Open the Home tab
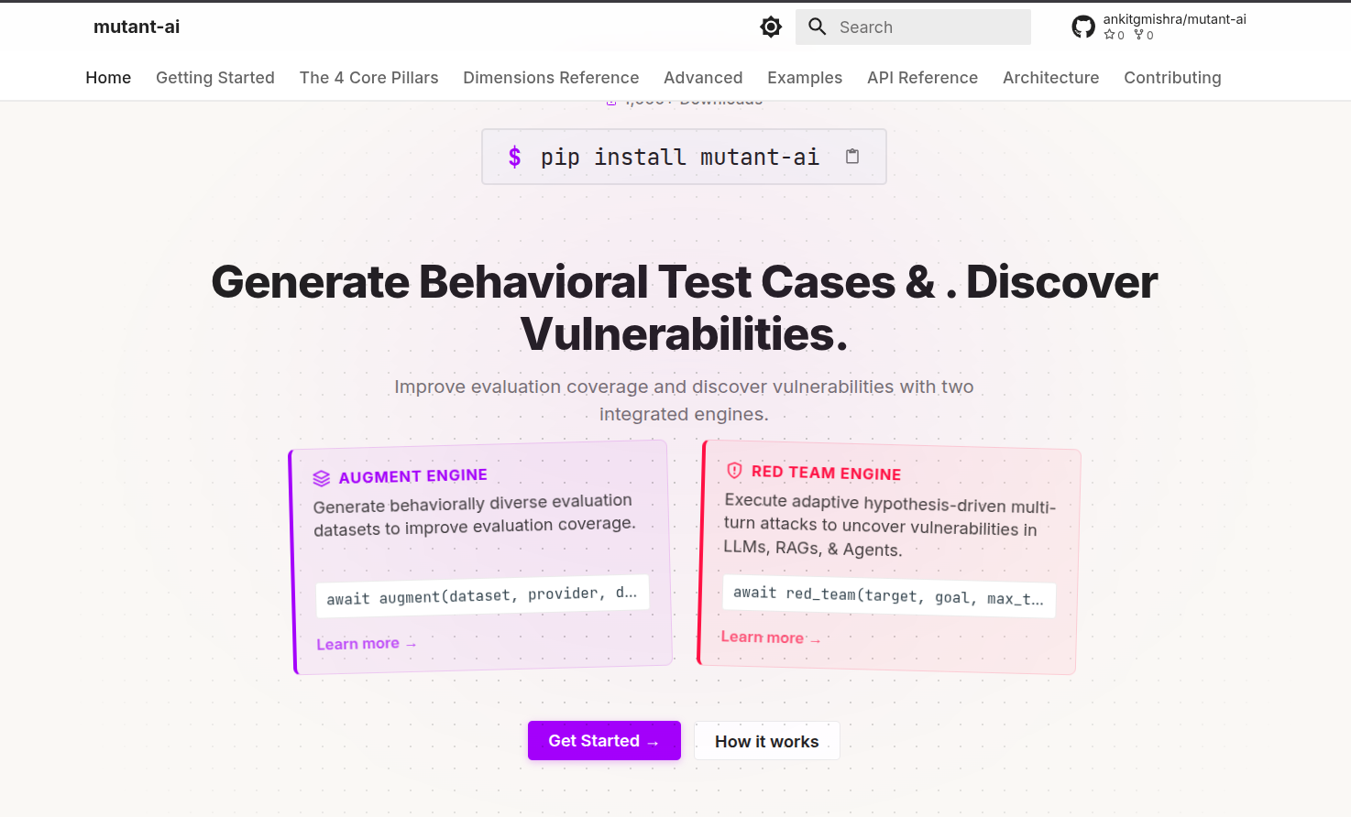This screenshot has height=817, width=1351. click(108, 78)
